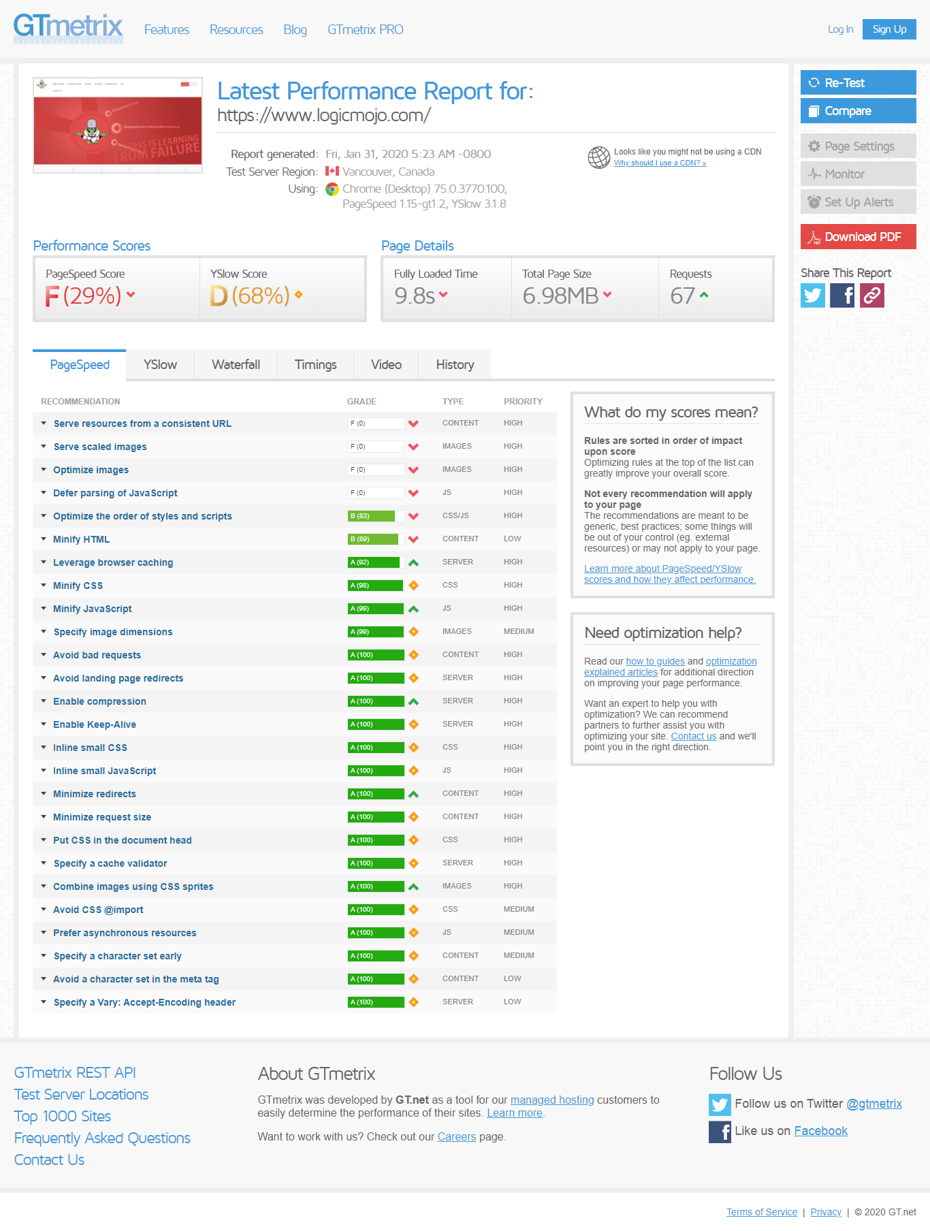
Task: Download the report as PDF
Action: (858, 236)
